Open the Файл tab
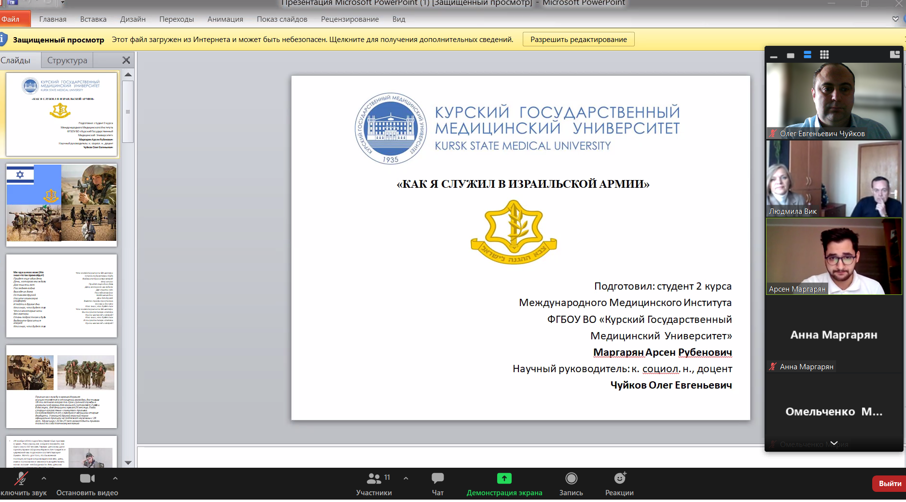This screenshot has width=906, height=502. [15, 19]
